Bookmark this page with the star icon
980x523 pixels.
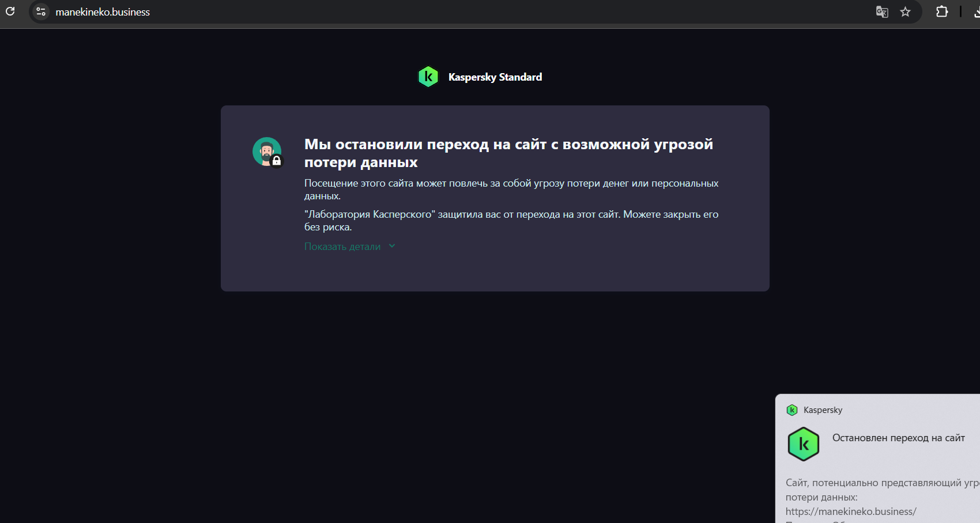pos(906,12)
